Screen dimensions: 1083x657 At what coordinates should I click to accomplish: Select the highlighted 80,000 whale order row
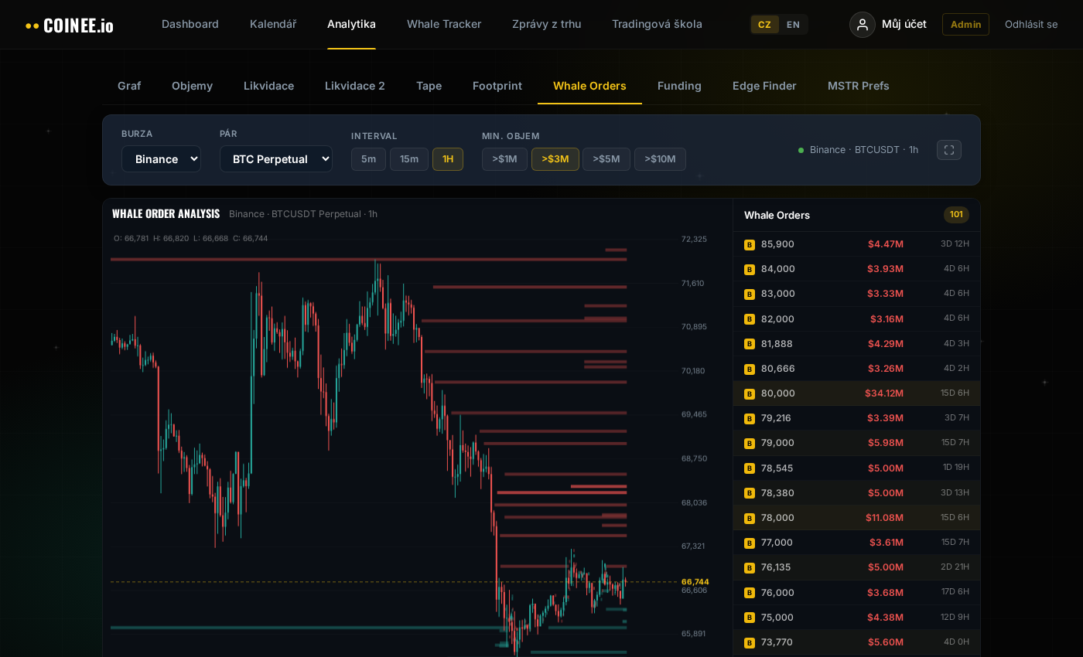[856, 393]
